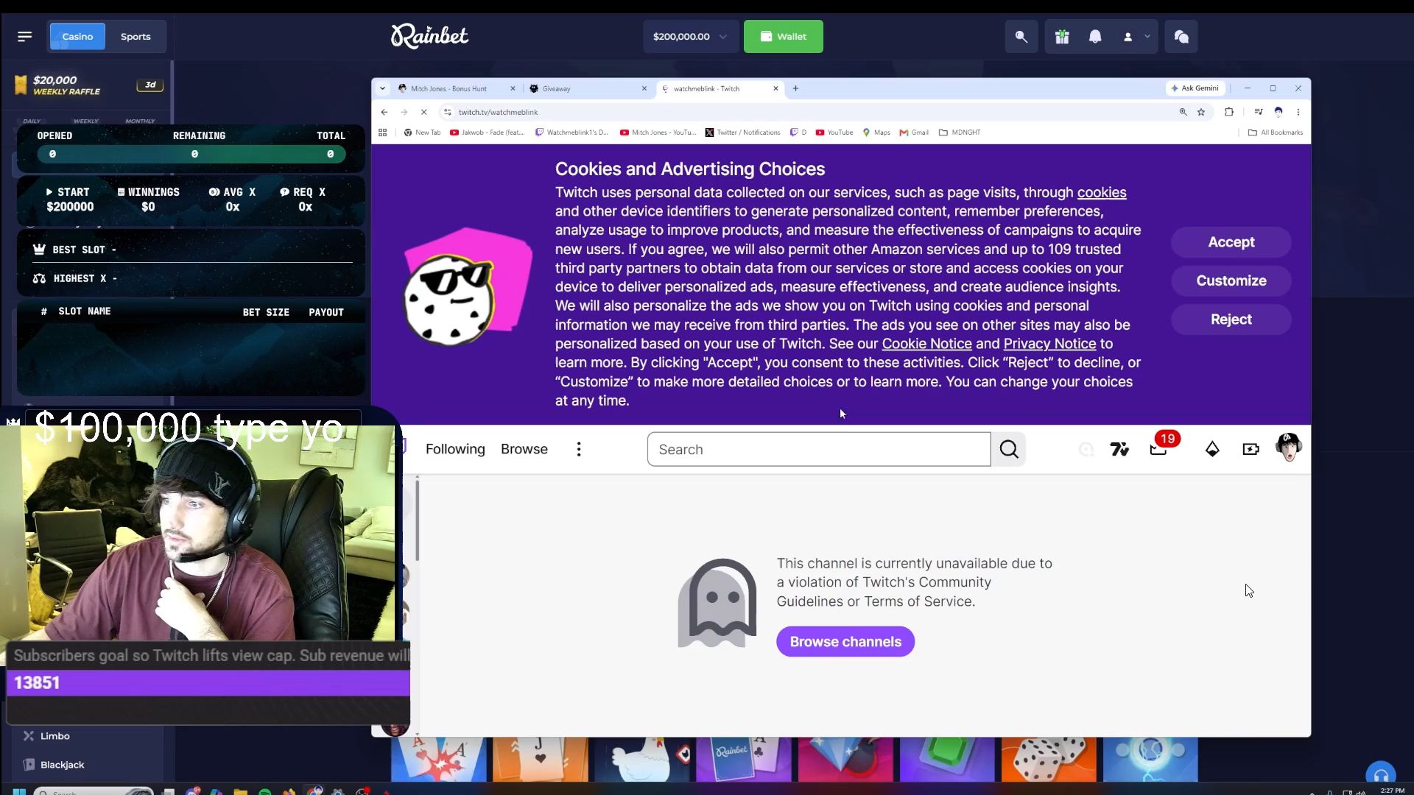Switch to the Casino tab

[x=77, y=36]
